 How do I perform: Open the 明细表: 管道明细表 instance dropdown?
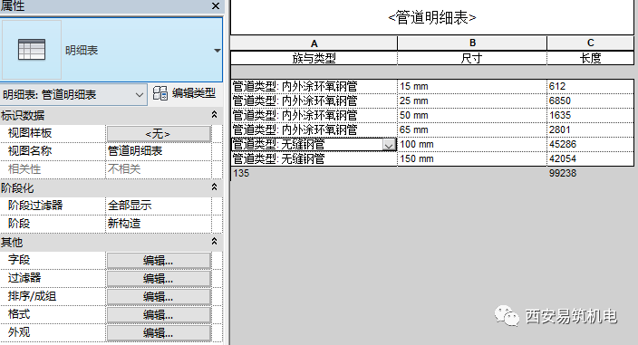coord(73,95)
